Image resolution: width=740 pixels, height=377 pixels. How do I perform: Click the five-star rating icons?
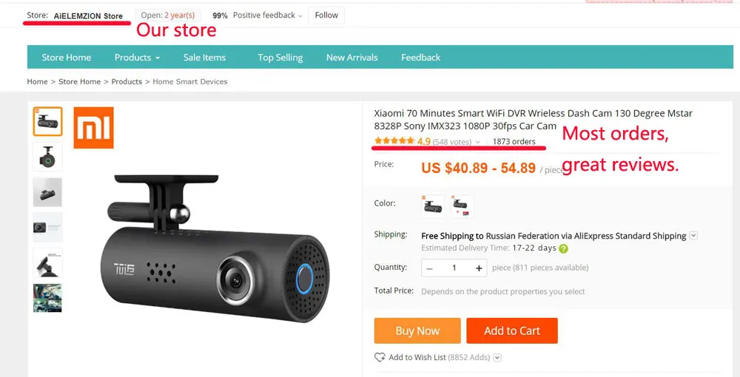coord(394,141)
